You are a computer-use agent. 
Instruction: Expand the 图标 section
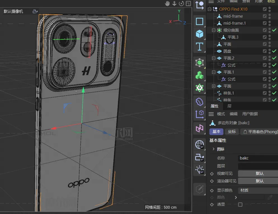(x=213, y=149)
